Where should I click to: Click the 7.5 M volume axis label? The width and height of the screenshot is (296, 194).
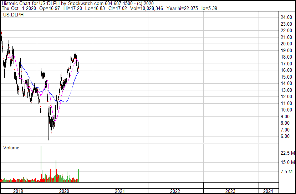pyautogui.click(x=287, y=172)
